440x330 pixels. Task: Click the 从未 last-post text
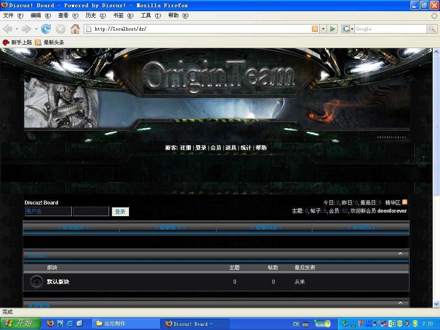299,282
